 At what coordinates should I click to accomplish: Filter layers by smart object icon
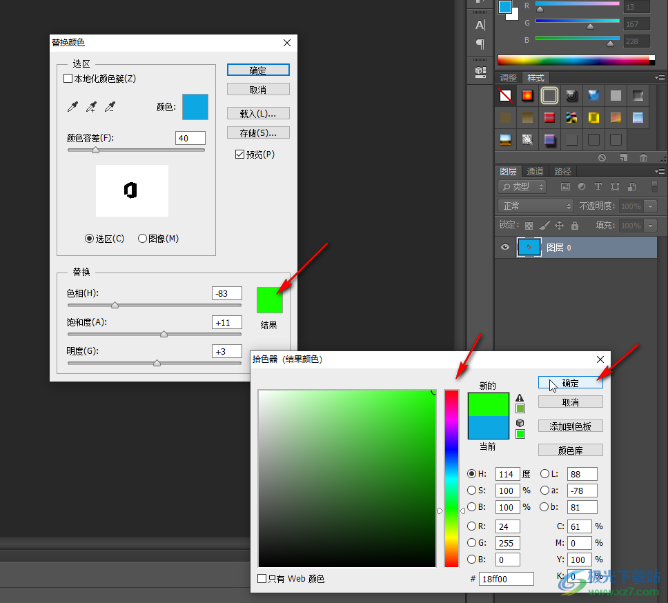tap(632, 186)
